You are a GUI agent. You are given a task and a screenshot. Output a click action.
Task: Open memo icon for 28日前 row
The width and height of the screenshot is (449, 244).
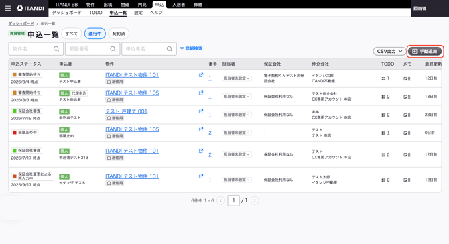pyautogui.click(x=407, y=115)
